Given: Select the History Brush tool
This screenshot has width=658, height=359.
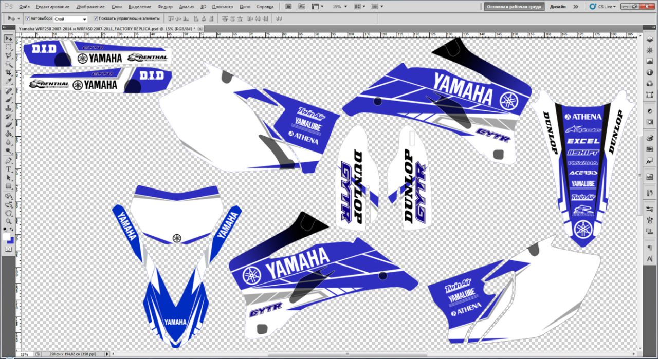Looking at the screenshot, I should coord(9,117).
